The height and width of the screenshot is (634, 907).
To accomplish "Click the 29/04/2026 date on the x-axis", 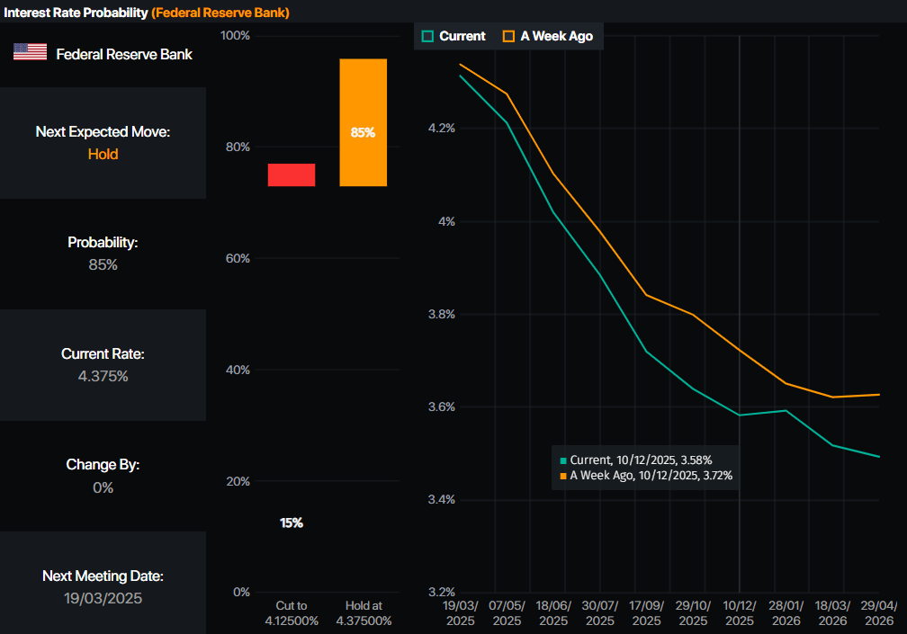I will (x=879, y=614).
